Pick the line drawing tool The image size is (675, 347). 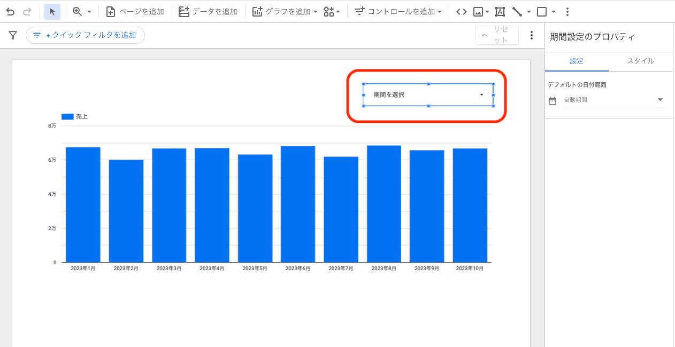click(x=517, y=11)
